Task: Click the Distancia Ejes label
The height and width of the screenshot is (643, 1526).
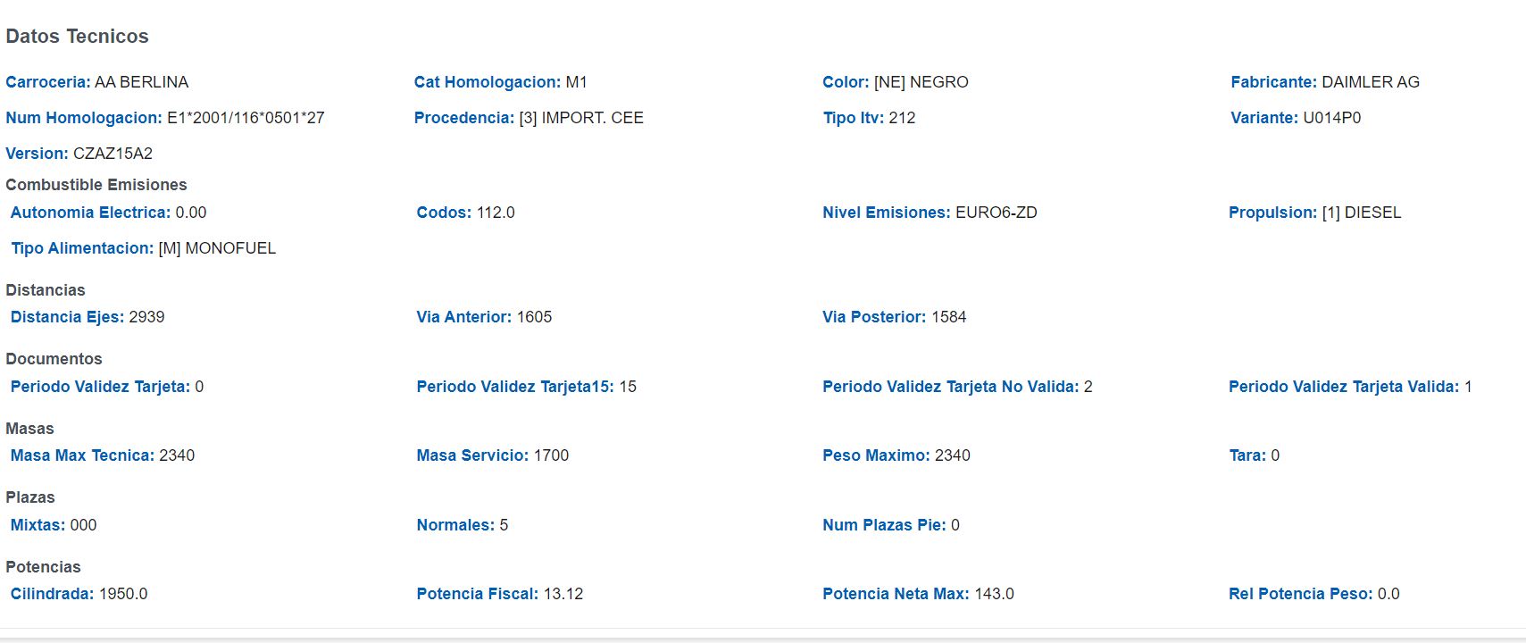Action: tap(67, 317)
